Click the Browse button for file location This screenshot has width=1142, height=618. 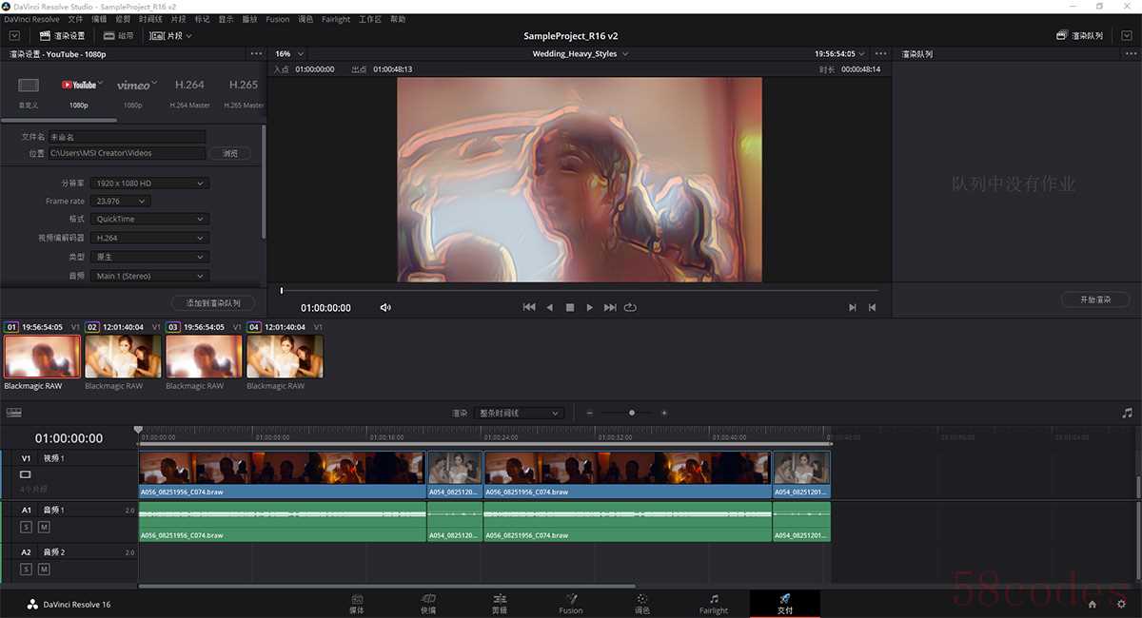(230, 153)
